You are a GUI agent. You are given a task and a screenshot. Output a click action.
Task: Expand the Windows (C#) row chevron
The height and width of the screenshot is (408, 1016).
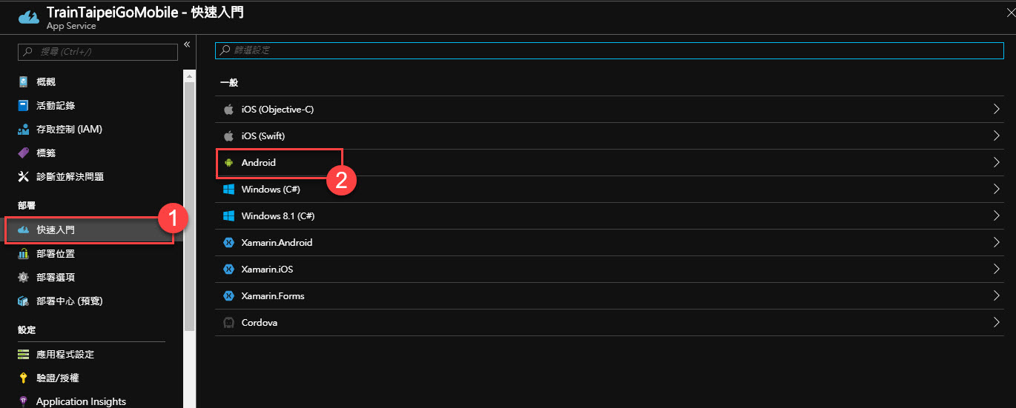click(x=997, y=190)
